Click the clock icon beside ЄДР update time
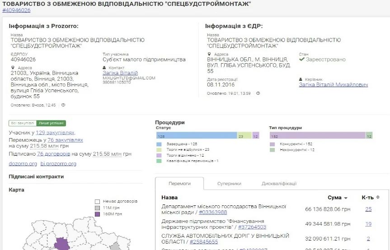The width and height of the screenshot is (390, 250). click(258, 93)
